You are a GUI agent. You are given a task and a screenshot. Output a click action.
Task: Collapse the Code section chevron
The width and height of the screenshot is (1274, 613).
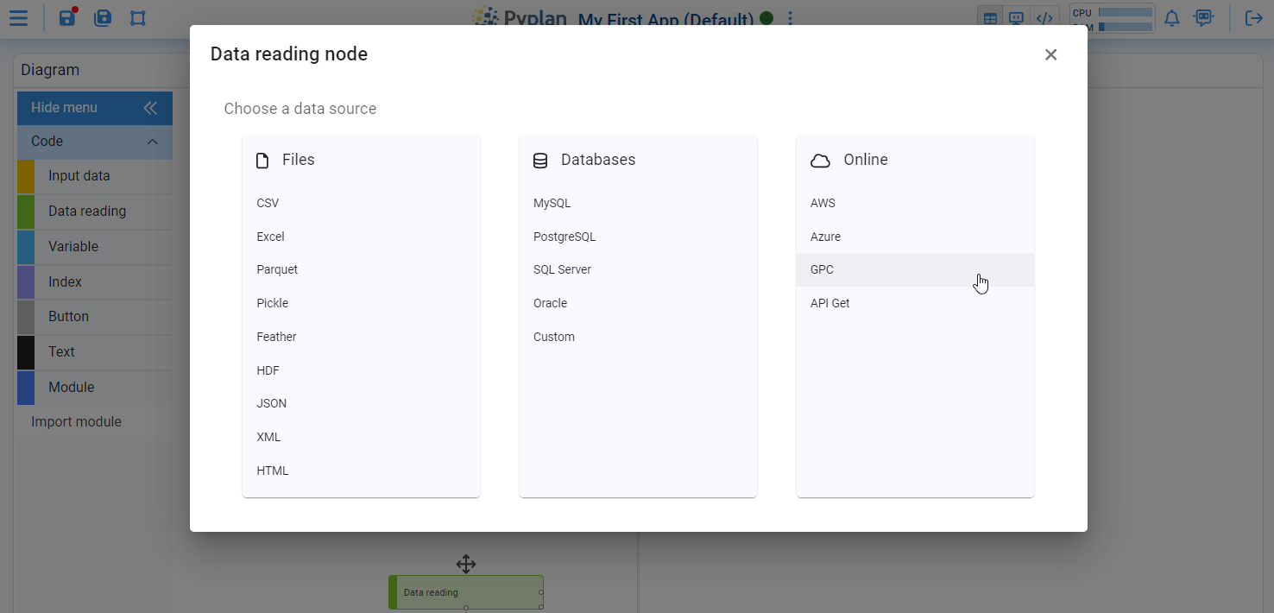(x=153, y=142)
